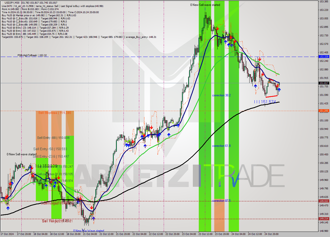Image resolution: width=330 pixels, height=237 pixels.
Task: Click the '| | | 150.109' label
Action: pyautogui.click(x=47, y=166)
